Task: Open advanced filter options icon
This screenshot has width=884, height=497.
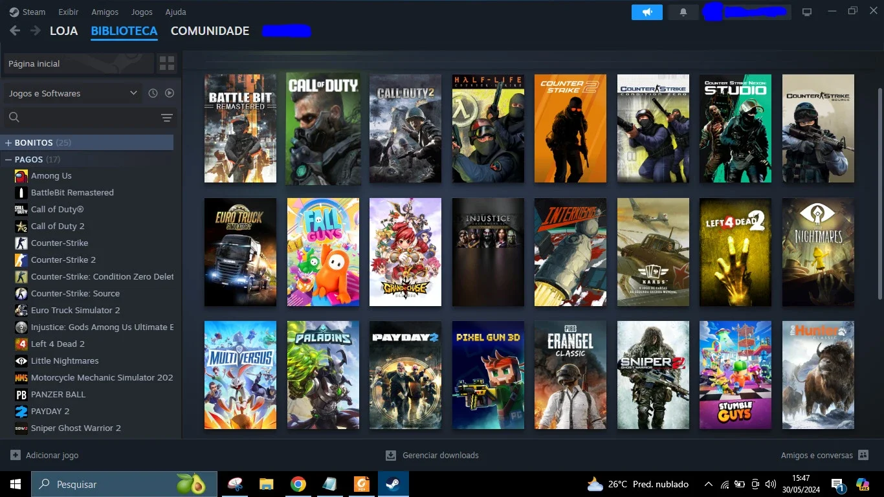Action: [167, 117]
